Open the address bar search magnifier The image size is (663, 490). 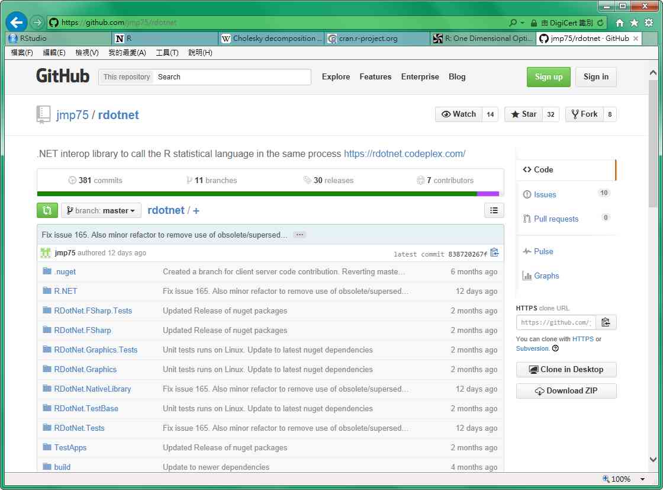[513, 23]
